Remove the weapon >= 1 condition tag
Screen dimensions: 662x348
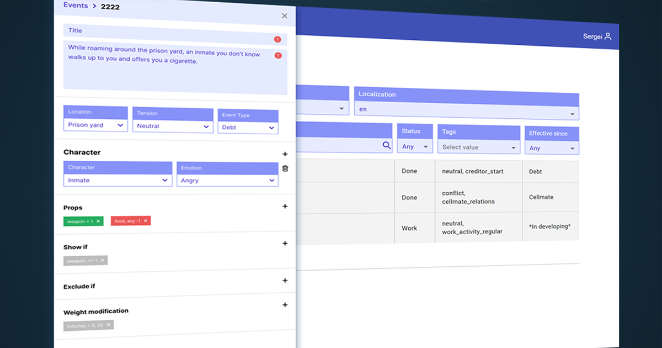point(103,260)
